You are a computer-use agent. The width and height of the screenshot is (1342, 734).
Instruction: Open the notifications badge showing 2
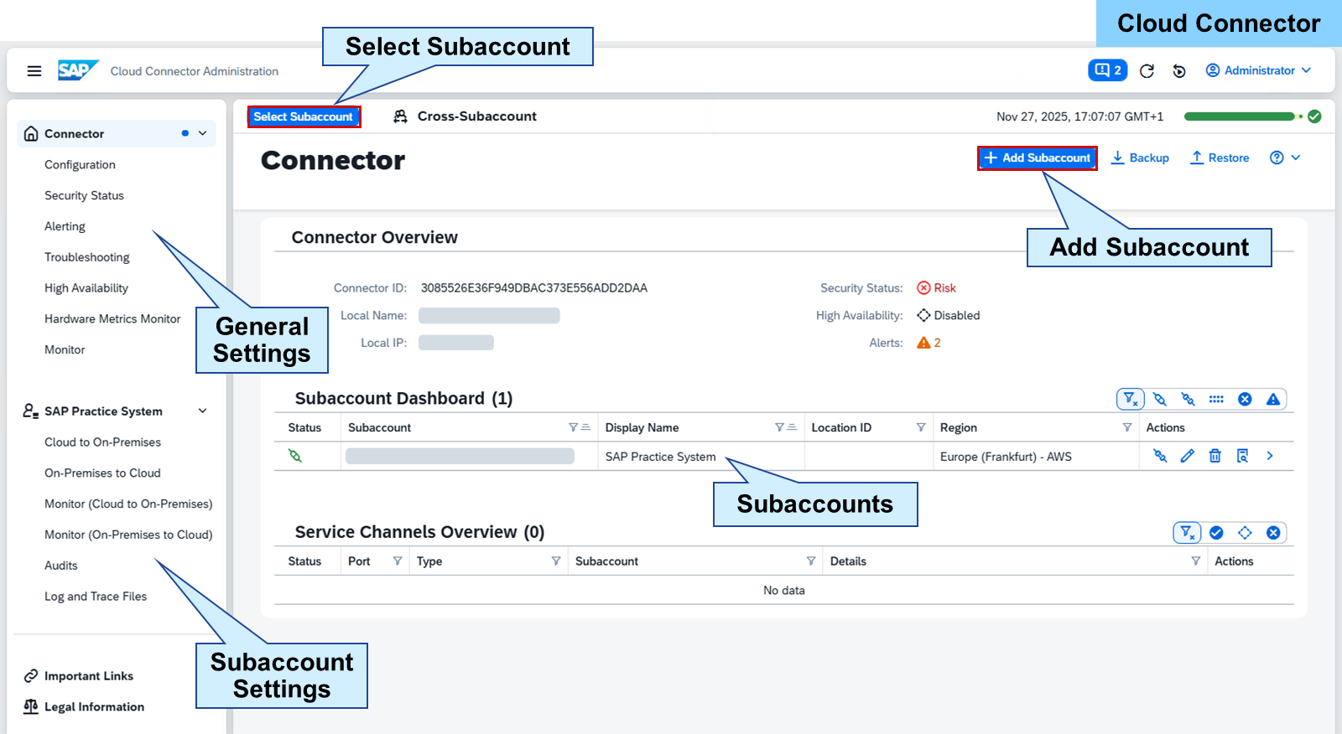[1107, 70]
